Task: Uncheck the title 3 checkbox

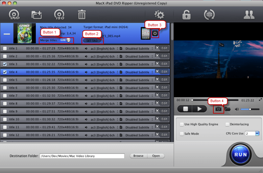Action: (5, 64)
